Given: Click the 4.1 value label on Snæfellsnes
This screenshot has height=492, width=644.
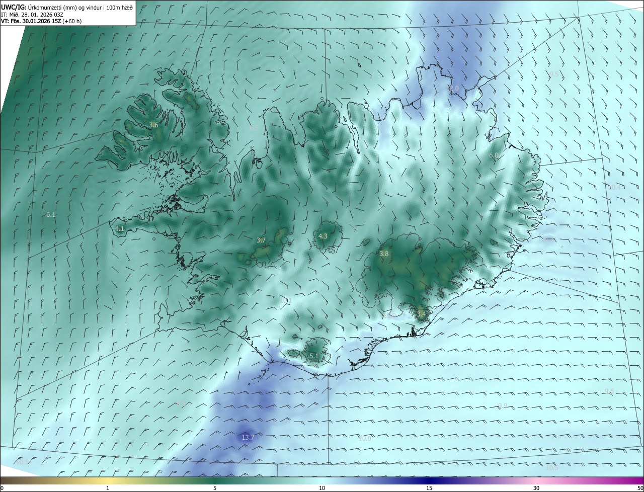Looking at the screenshot, I should 119,228.
